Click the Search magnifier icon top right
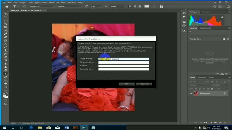232x130 pixels. pos(214,6)
